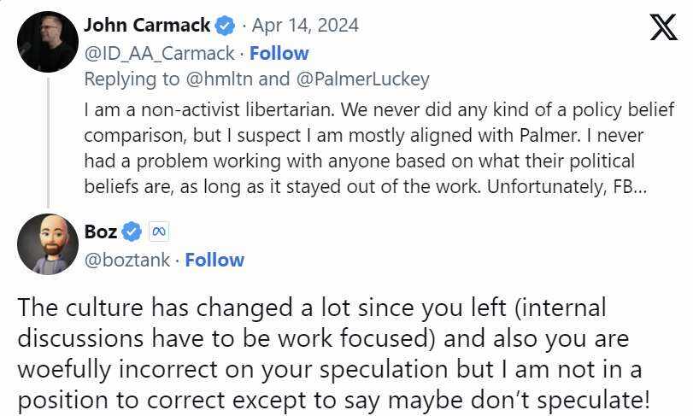The width and height of the screenshot is (693, 416).
Task: Click the Meta affiliation badge beside Boz
Action: 157,232
